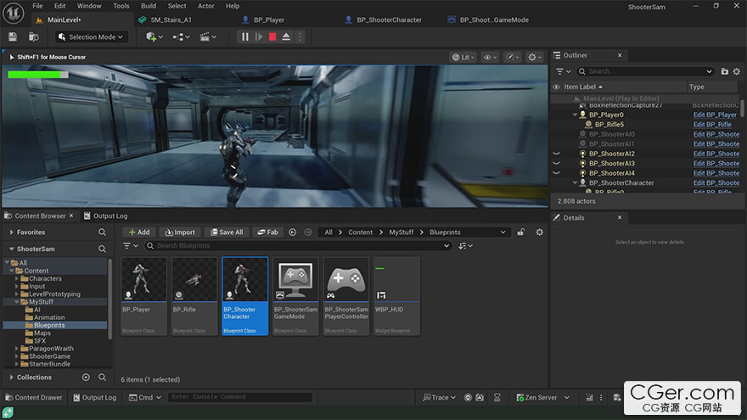Stop the play session
Viewport: 747px width, 420px height.
click(x=272, y=36)
